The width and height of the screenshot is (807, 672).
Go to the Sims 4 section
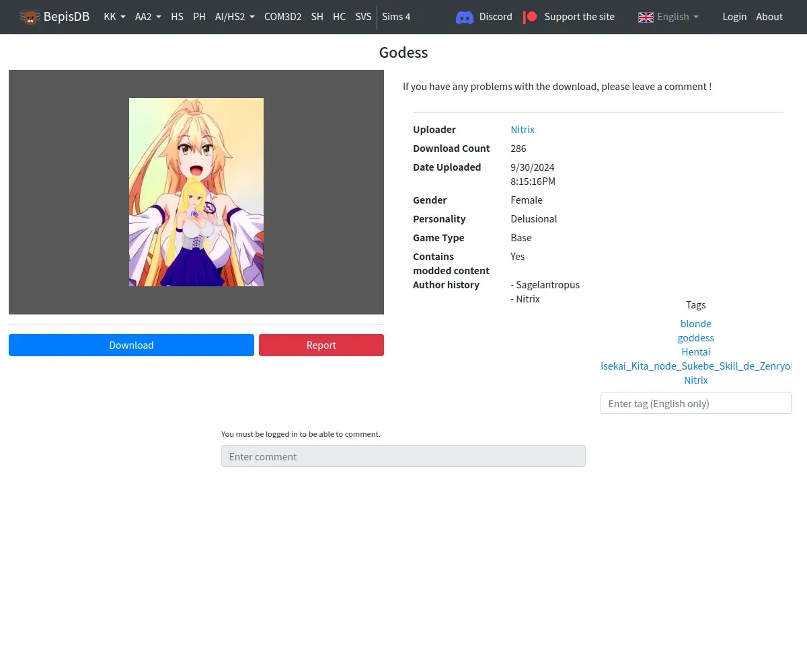click(396, 17)
